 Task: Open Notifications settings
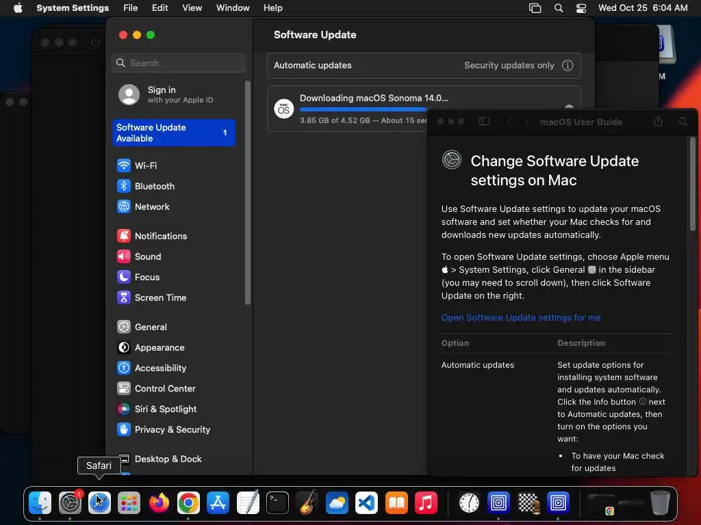pos(152,236)
